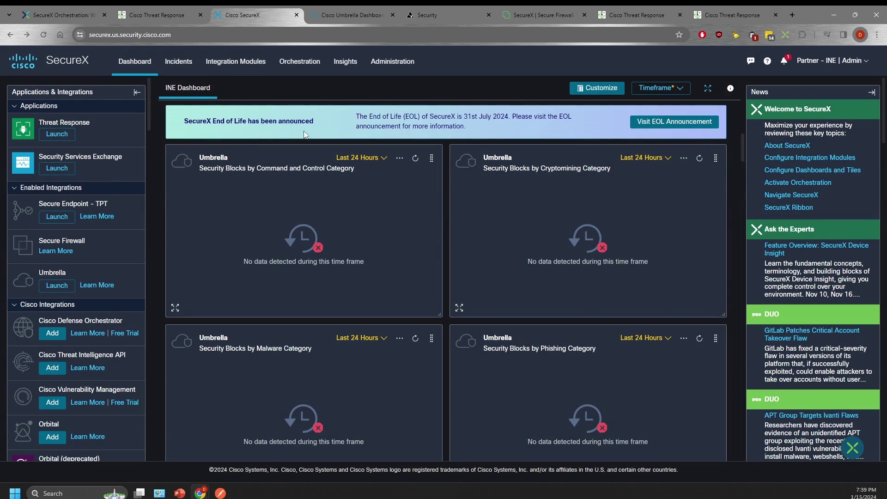Click the SecureX search bar in taskbar
Image resolution: width=887 pixels, height=499 pixels.
coord(74,493)
